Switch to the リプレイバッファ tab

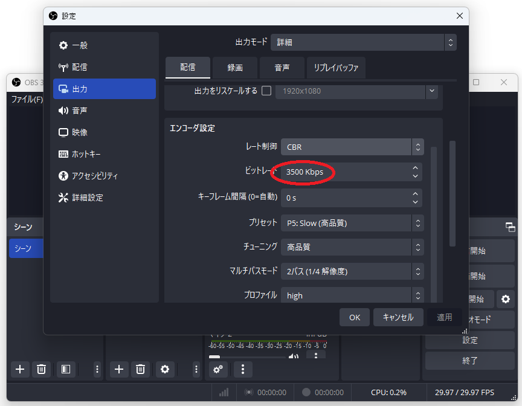[x=335, y=68]
